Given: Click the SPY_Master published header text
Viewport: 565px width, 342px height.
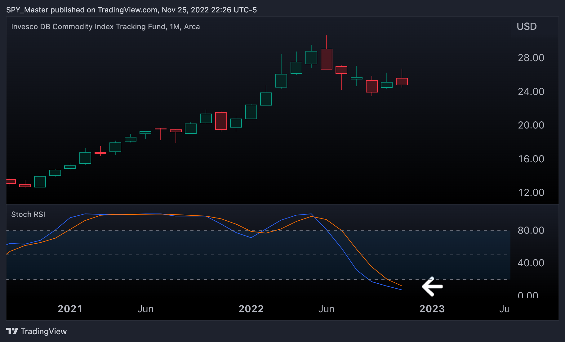Looking at the screenshot, I should [131, 10].
